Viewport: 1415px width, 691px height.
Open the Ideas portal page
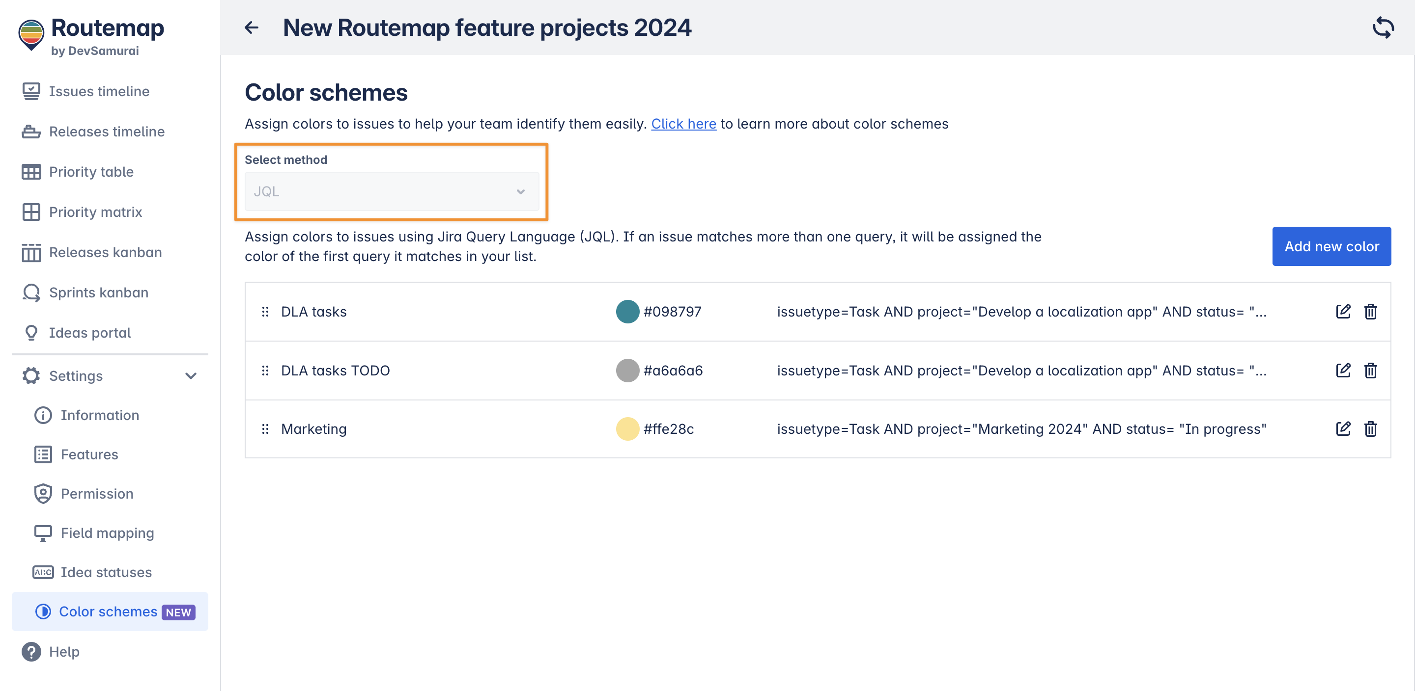(89, 333)
